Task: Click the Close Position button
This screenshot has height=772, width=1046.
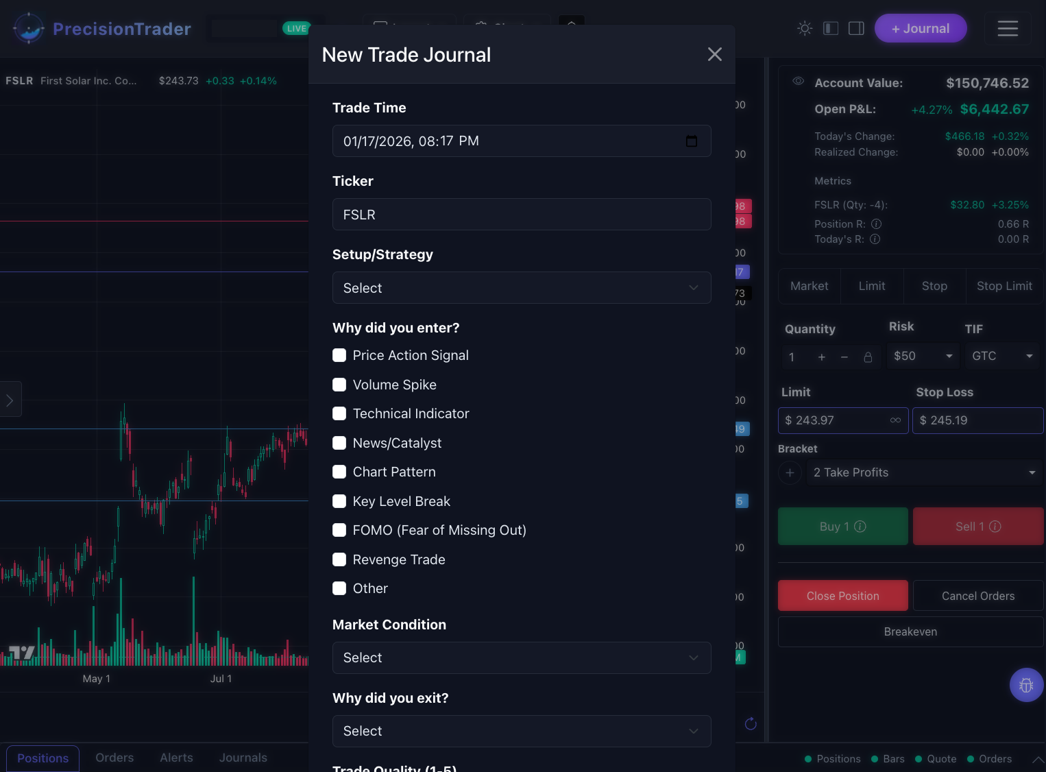Action: click(843, 596)
